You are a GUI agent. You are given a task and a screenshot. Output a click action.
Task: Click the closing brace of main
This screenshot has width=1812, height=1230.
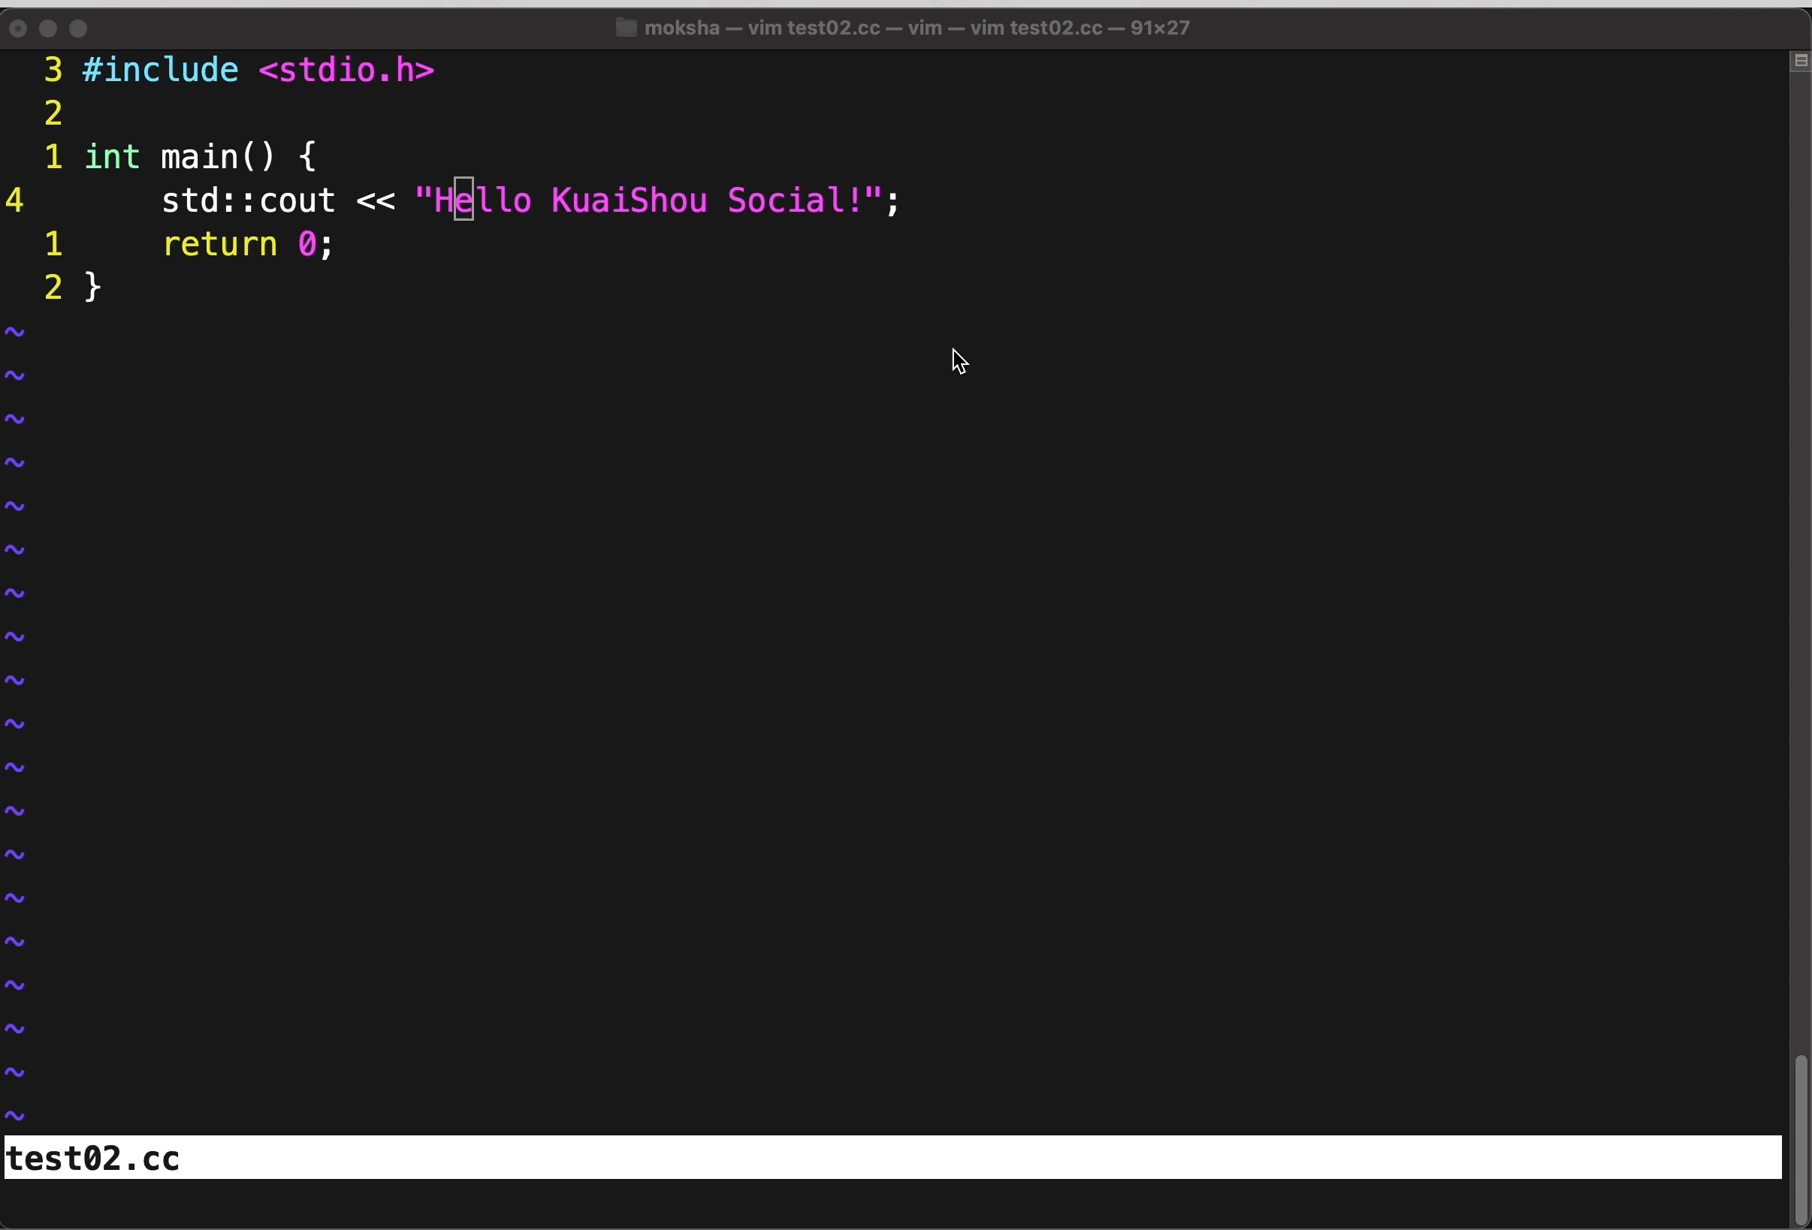click(x=93, y=288)
